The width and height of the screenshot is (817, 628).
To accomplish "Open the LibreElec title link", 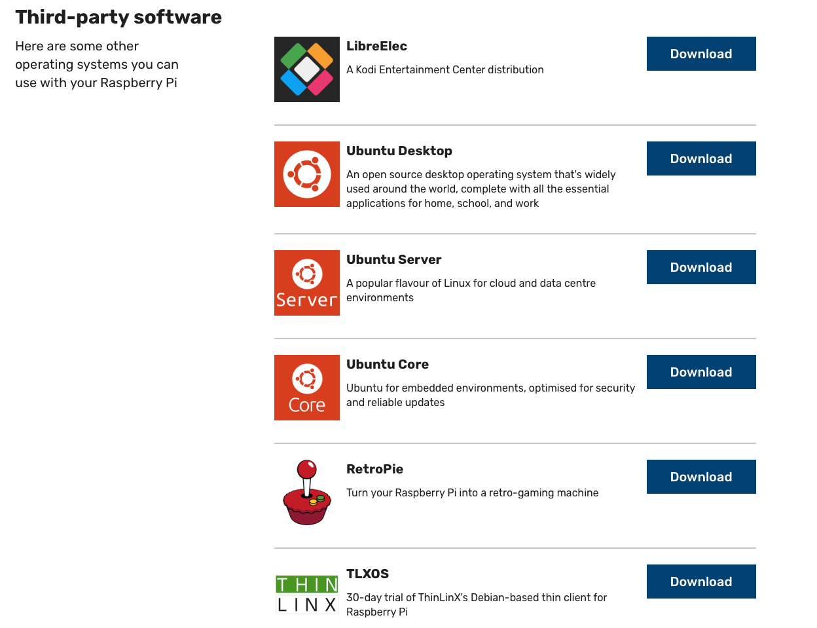I will point(376,46).
